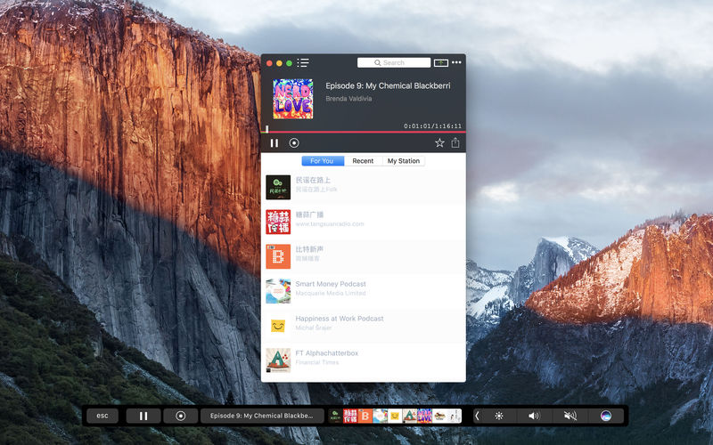Image resolution: width=713 pixels, height=445 pixels.
Task: Click the mini player icon beside search
Action: pos(440,62)
